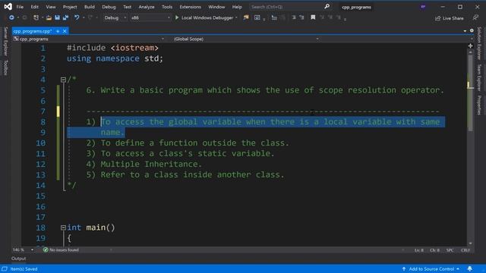Open the undo history dropdown arrow
Screen dimensions: 486x273
point(83,18)
